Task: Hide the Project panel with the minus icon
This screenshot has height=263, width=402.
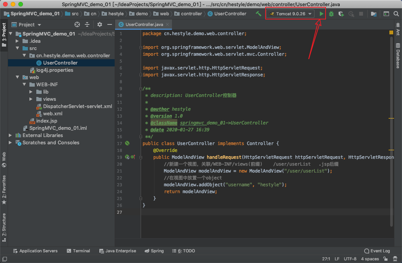Action: (109, 24)
